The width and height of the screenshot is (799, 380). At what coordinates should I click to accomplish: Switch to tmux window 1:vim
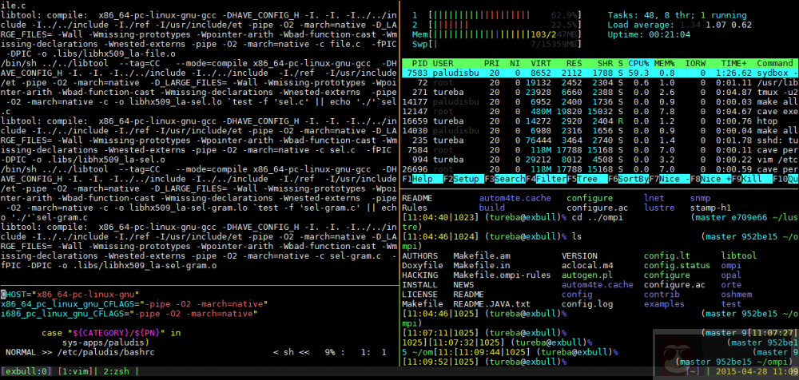point(74,371)
